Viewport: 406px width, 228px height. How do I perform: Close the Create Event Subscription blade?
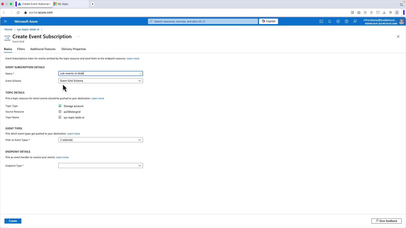(398, 36)
